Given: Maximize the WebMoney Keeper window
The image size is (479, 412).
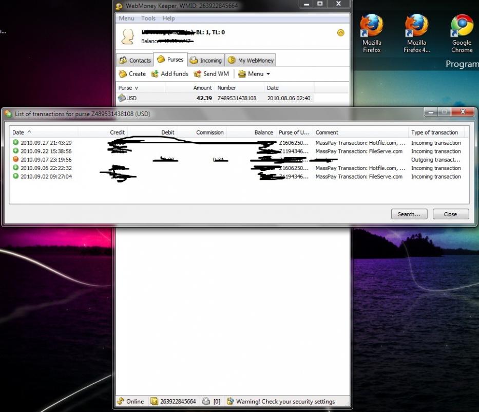Looking at the screenshot, I should coord(320,4).
